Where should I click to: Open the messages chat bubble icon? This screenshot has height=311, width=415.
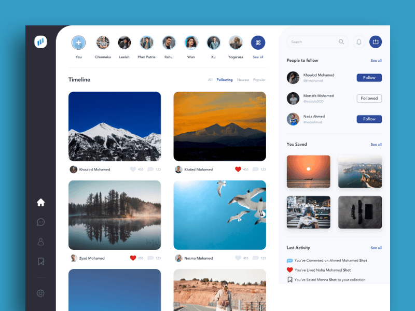tap(41, 222)
